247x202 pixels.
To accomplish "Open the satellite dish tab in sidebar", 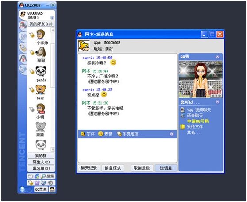I will tap(23, 37).
